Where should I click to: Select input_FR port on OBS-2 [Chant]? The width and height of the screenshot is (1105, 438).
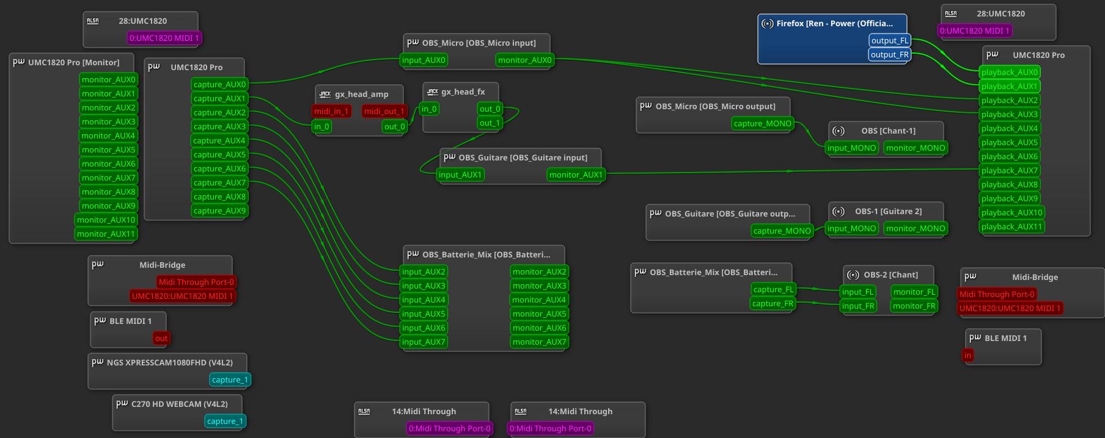858,306
